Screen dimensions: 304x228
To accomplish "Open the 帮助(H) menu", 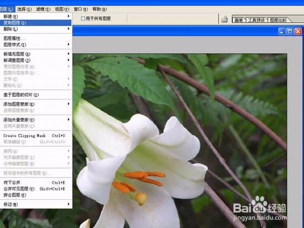I will point(99,9).
